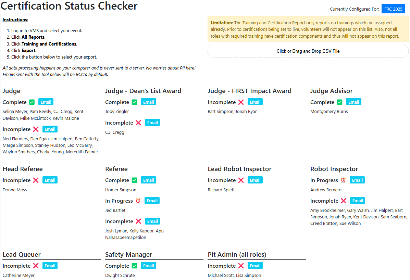
Task: Click the green check under Judge - Dean's List Award
Action: 134,102
